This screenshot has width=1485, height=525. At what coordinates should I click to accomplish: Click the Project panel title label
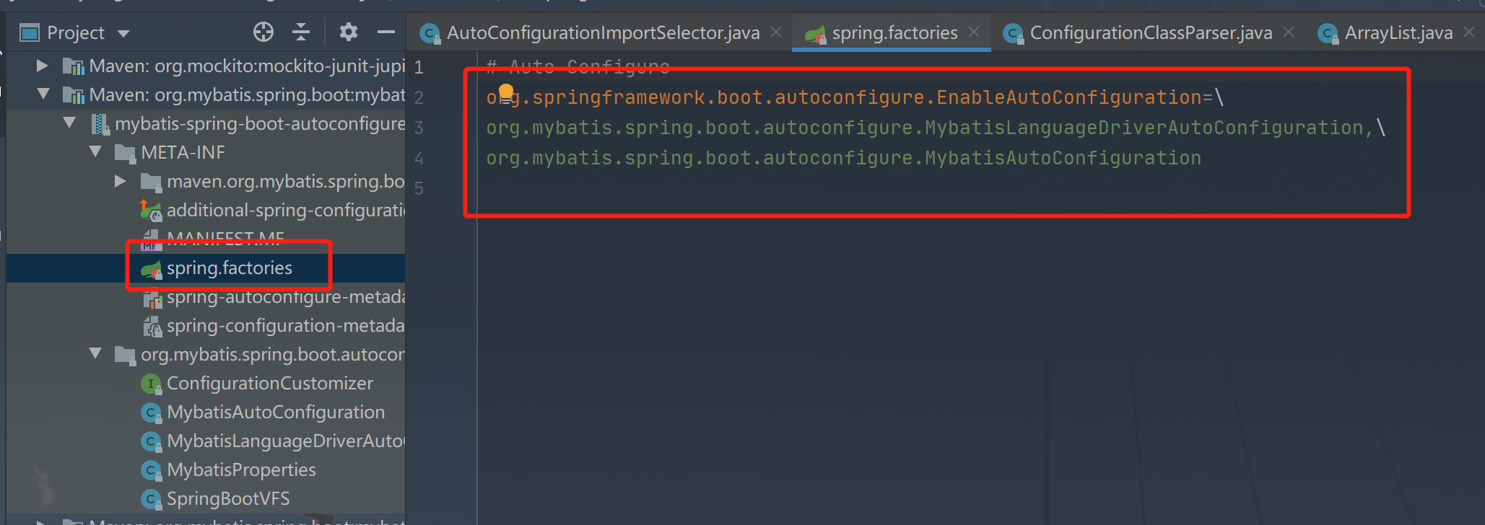pos(76,32)
